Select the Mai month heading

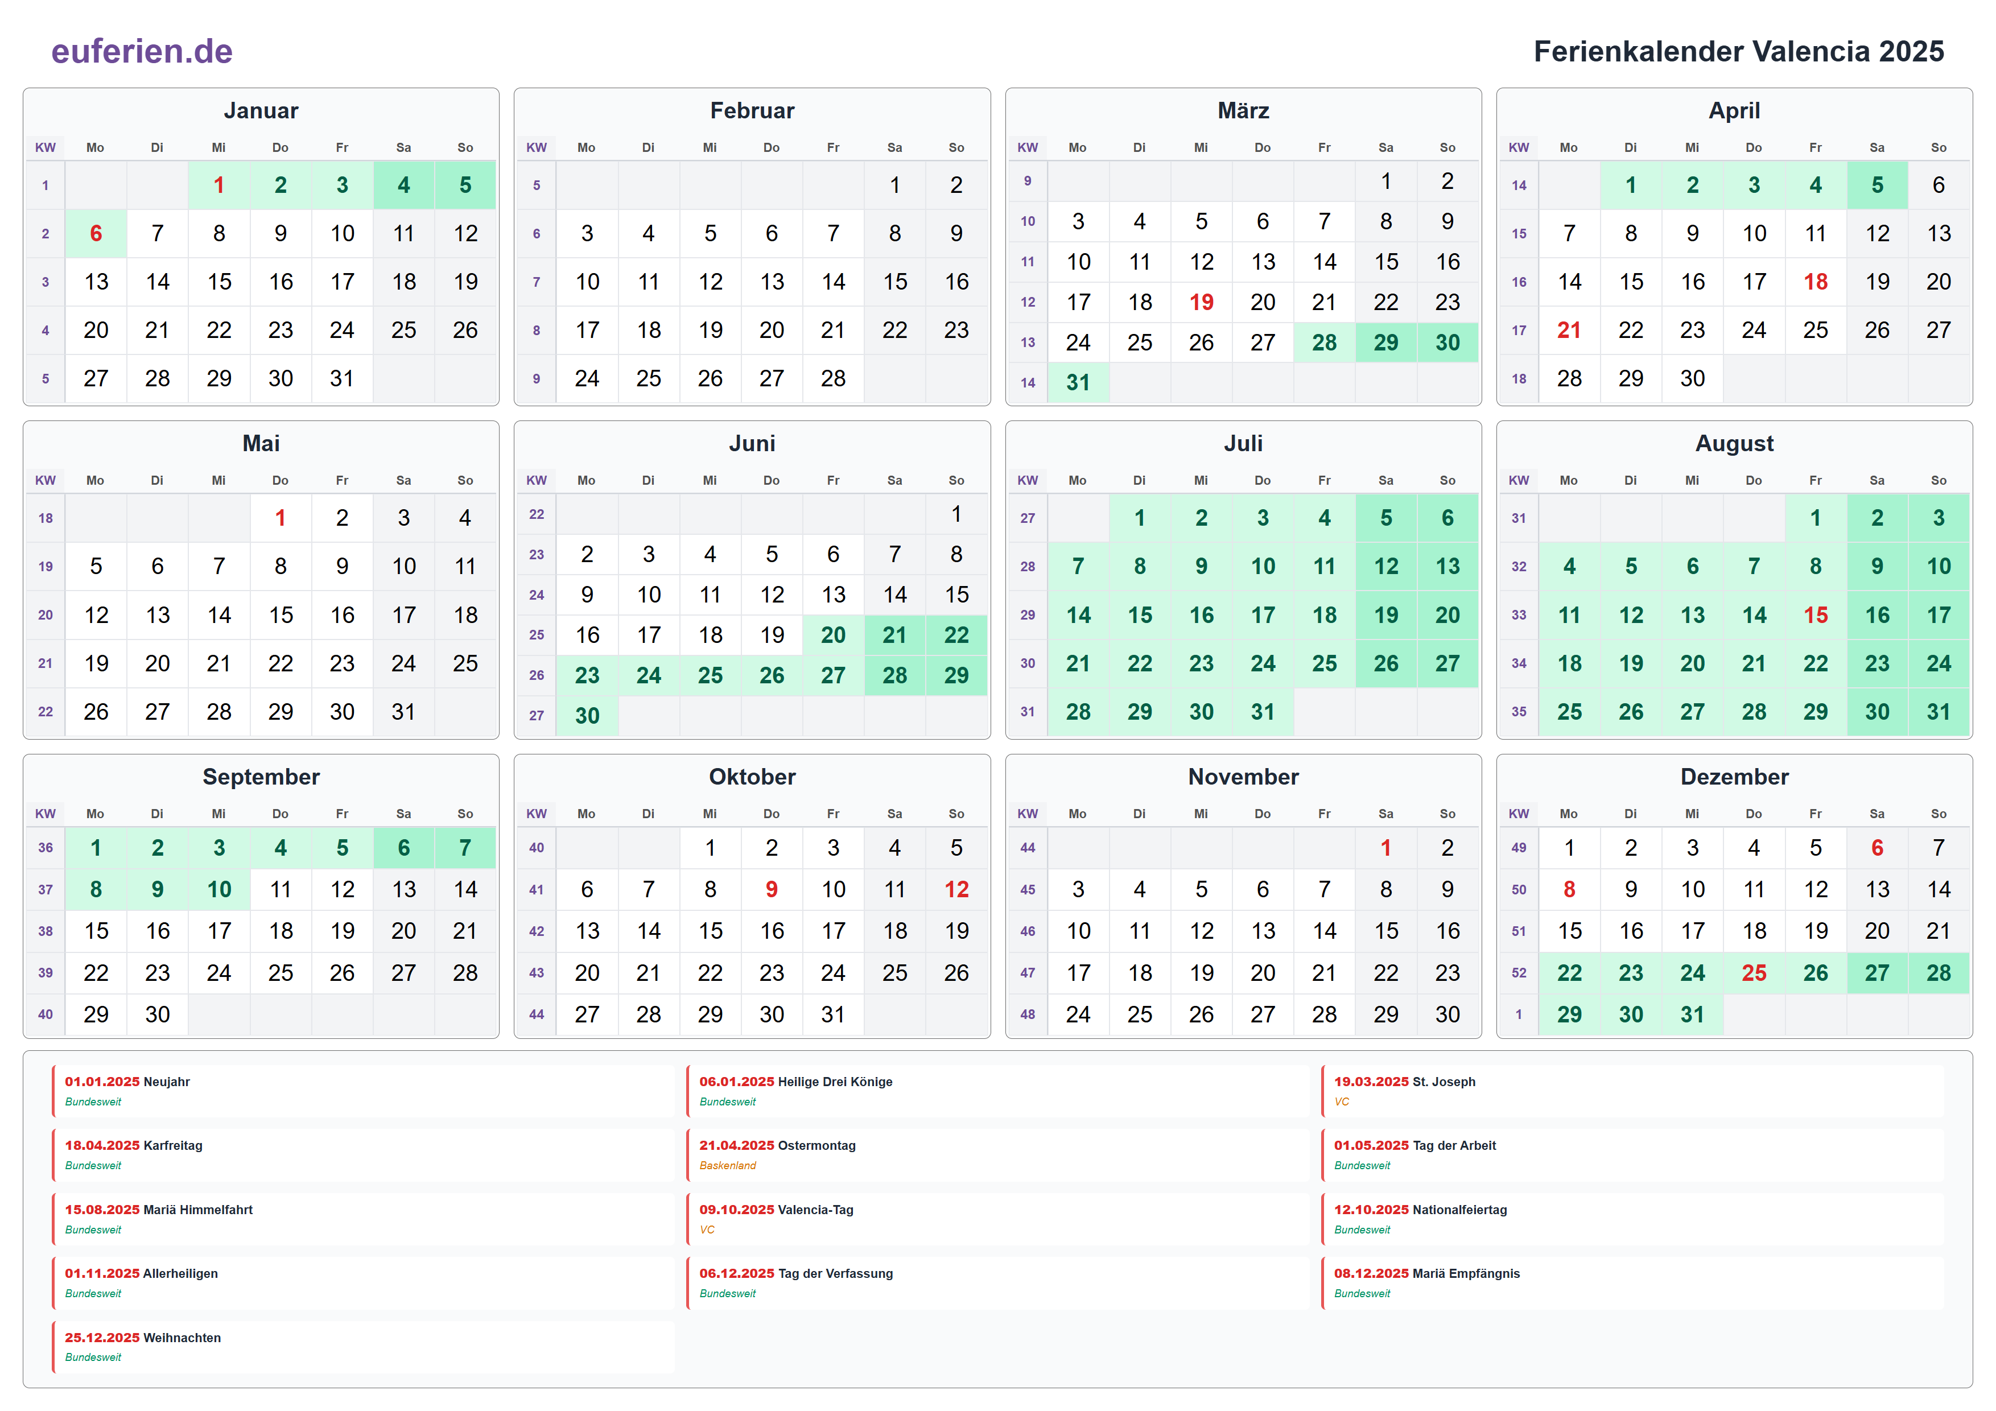[x=261, y=443]
